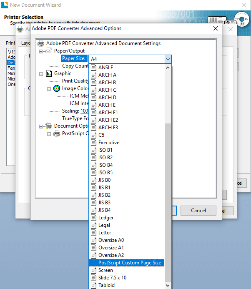Collapse the Document Options node
This screenshot has width=251, height=289.
pos(41,126)
